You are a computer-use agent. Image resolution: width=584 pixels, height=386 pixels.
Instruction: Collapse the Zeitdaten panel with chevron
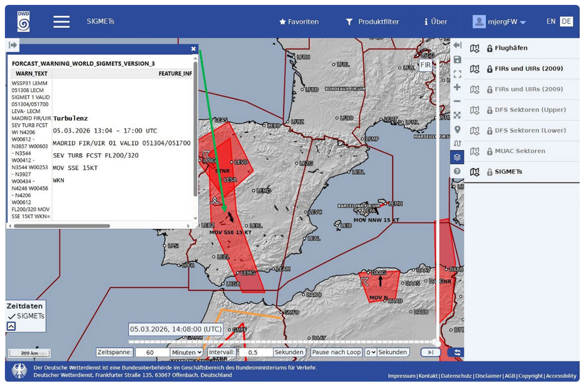(11, 326)
